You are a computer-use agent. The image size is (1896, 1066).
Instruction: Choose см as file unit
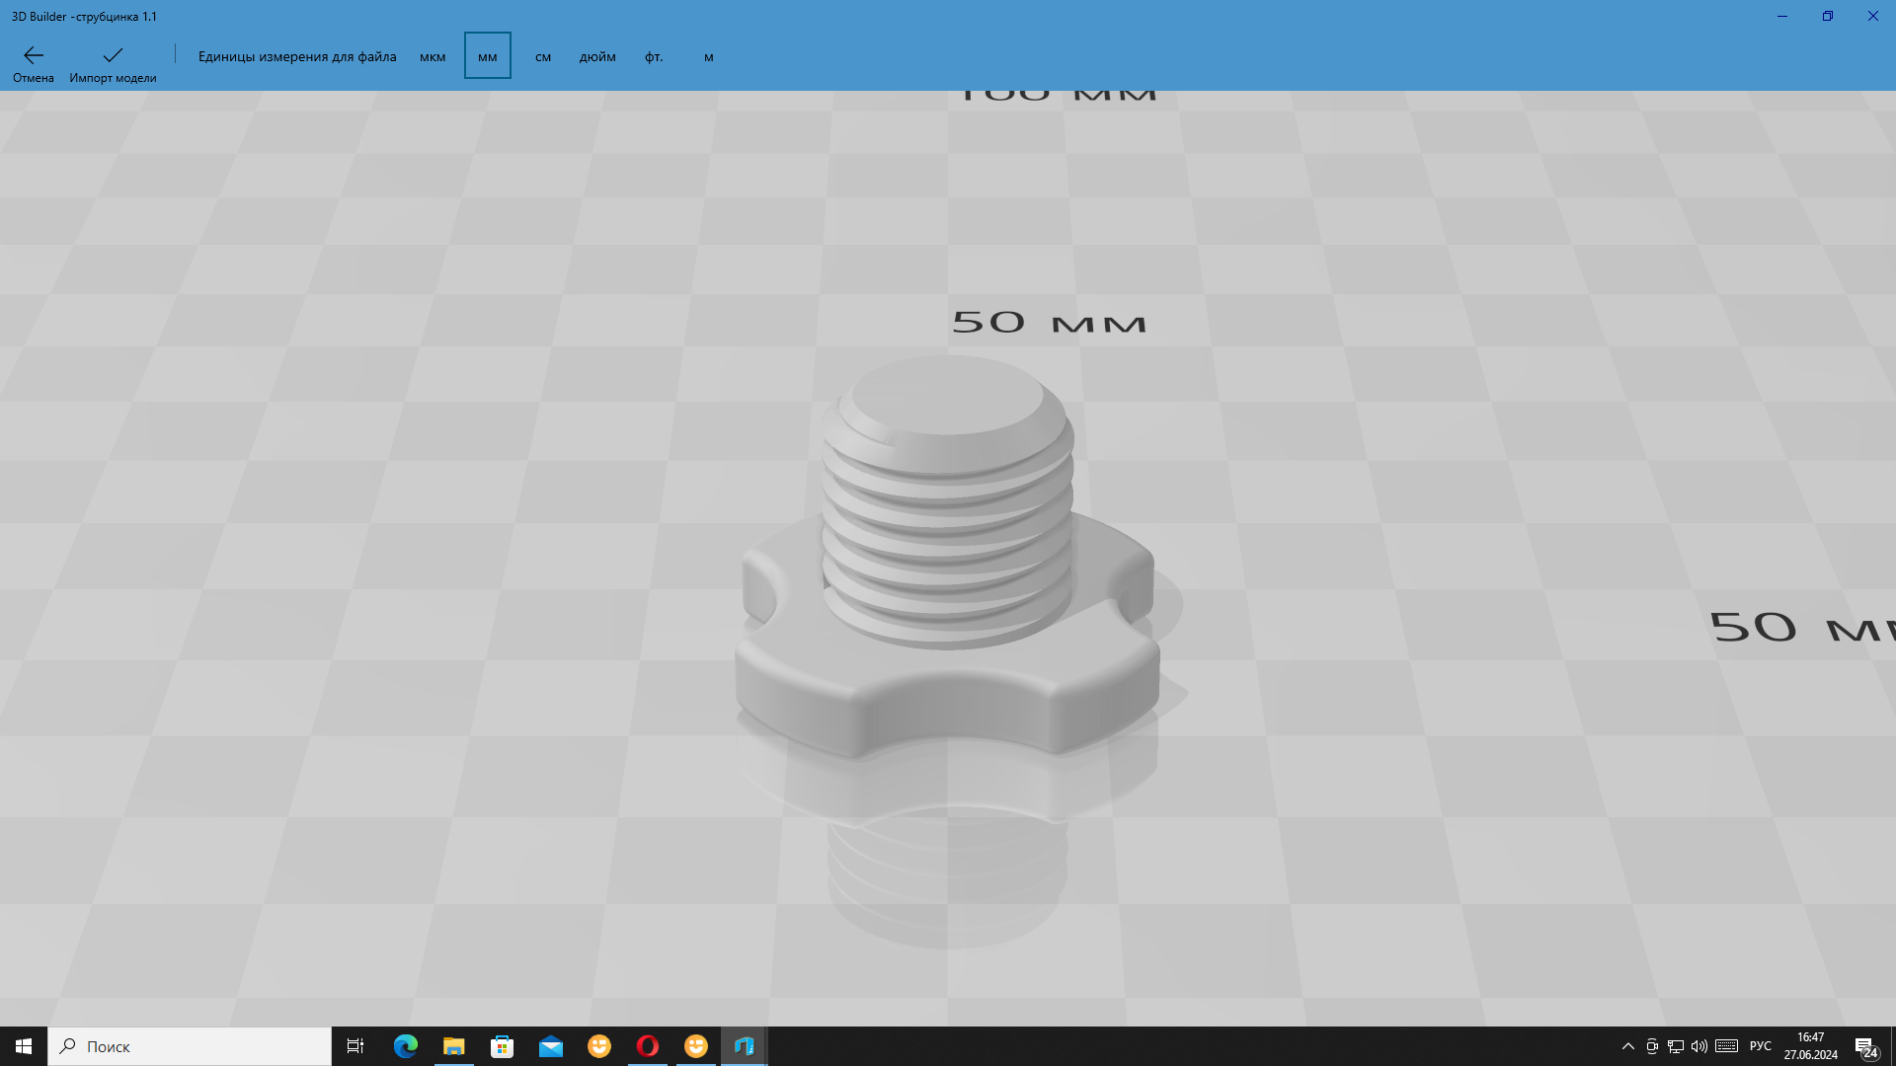[x=543, y=56]
